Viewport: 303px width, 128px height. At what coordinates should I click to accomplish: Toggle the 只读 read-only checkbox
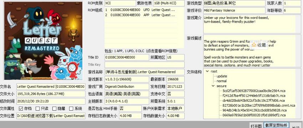[38, 108]
